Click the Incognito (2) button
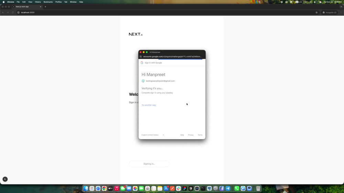The height and width of the screenshot is (193, 344). 329,12
